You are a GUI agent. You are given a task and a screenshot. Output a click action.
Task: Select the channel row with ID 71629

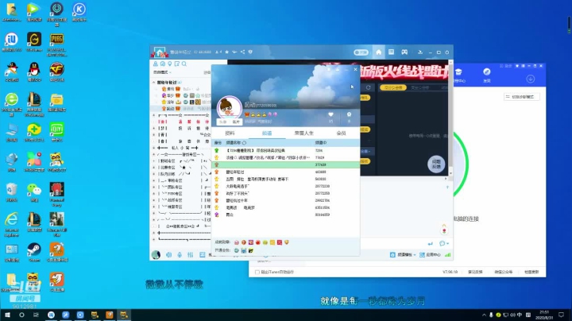285,157
